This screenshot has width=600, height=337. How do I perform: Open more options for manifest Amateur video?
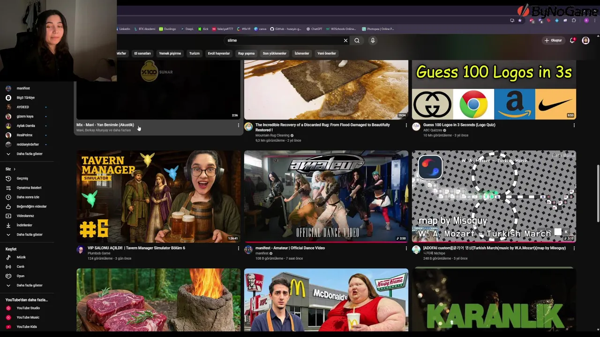pyautogui.click(x=406, y=248)
